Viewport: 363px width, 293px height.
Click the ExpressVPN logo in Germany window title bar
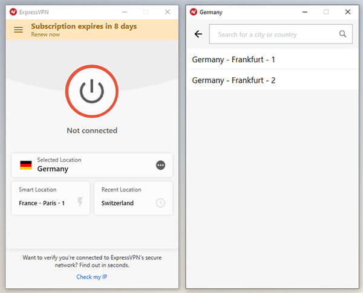click(194, 12)
